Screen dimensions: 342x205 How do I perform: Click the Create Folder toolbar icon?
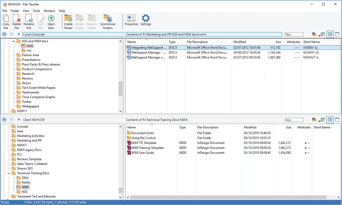pyautogui.click(x=68, y=22)
